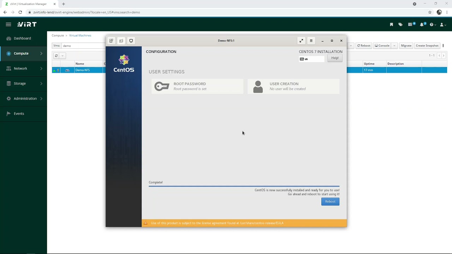Click the Console toolbar button
This screenshot has width=452, height=254.
(x=382, y=46)
